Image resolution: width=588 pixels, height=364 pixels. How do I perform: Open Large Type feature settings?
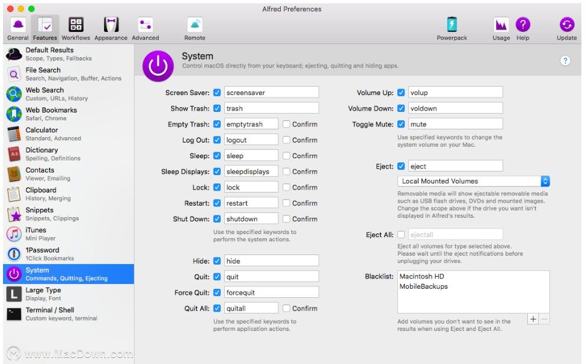pos(69,294)
